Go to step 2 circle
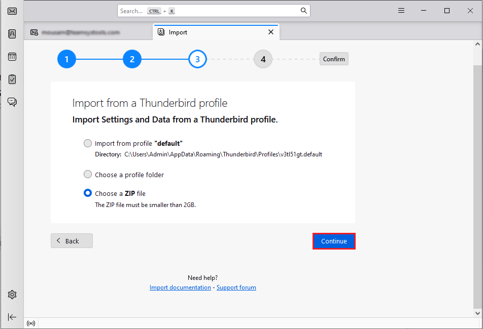The image size is (483, 329). click(x=132, y=59)
